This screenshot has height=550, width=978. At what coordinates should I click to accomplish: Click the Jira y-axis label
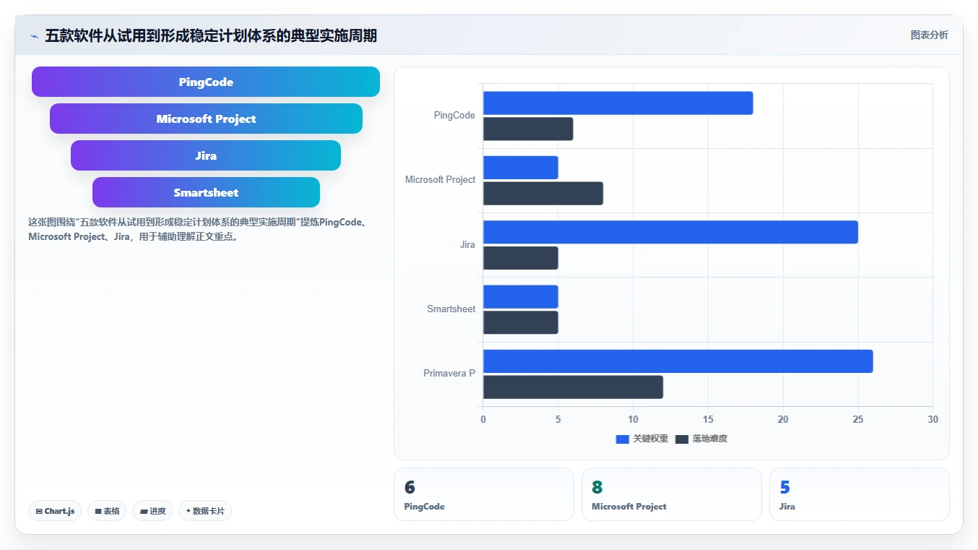[467, 245]
